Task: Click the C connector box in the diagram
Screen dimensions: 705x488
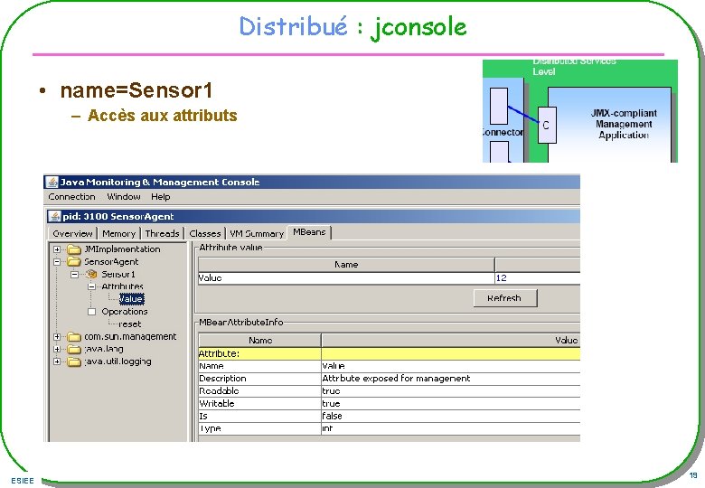Action: pyautogui.click(x=547, y=126)
